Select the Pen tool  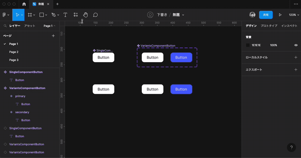[54, 15]
